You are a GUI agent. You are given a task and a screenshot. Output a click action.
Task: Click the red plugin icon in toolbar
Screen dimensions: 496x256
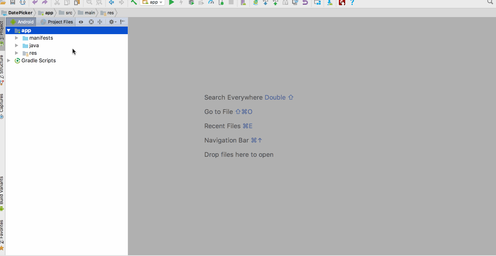coord(342,2)
